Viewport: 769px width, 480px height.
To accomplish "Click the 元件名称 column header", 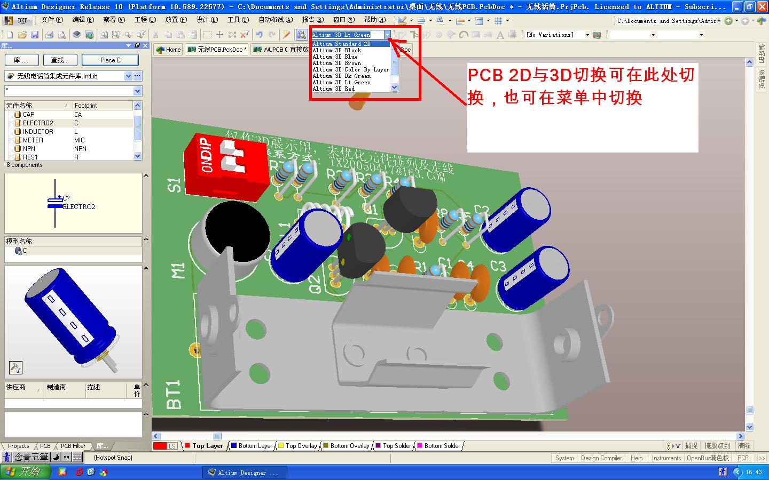I will (38, 106).
